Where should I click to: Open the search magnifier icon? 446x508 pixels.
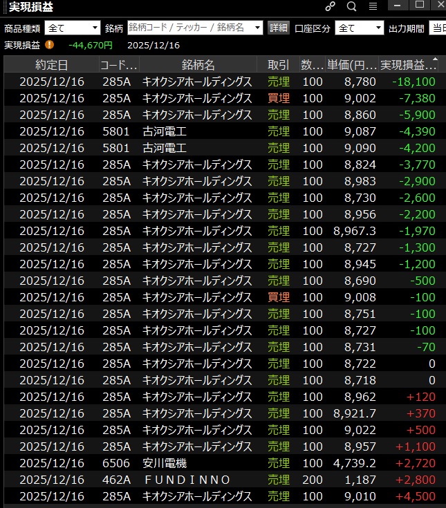[351, 7]
